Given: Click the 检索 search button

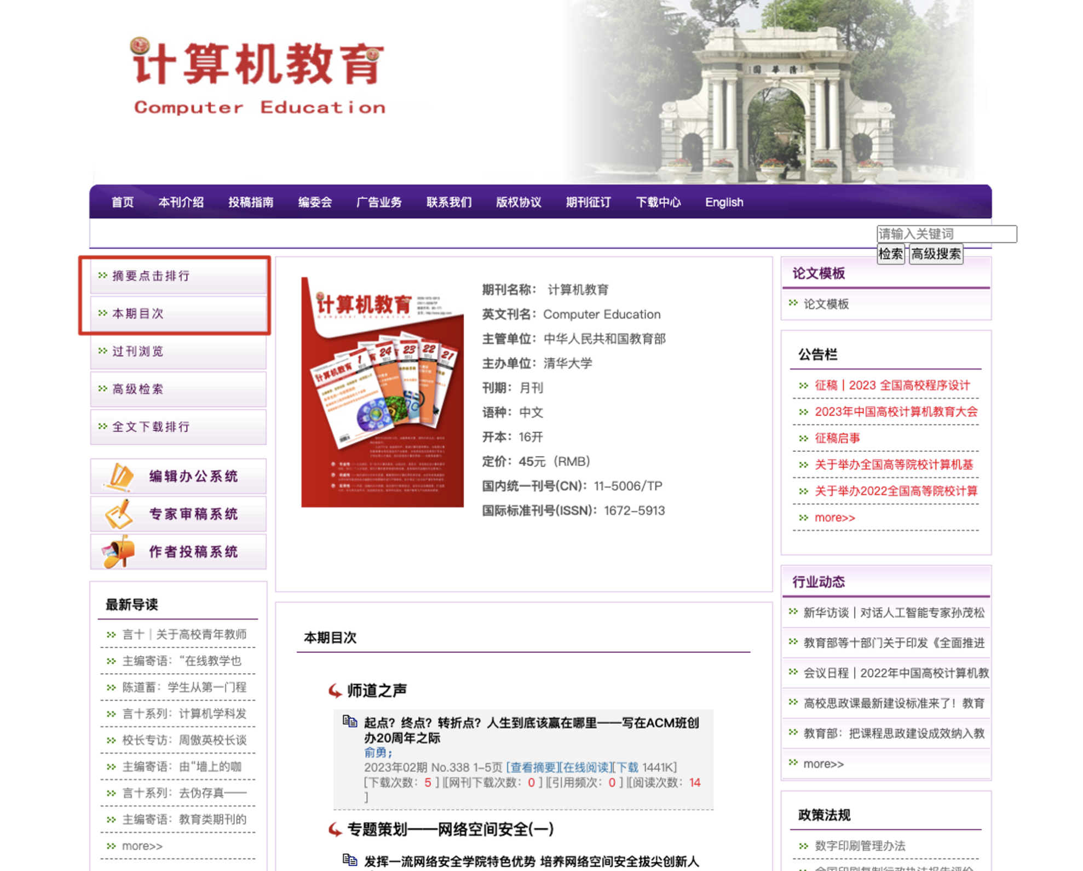Looking at the screenshot, I should [x=890, y=254].
